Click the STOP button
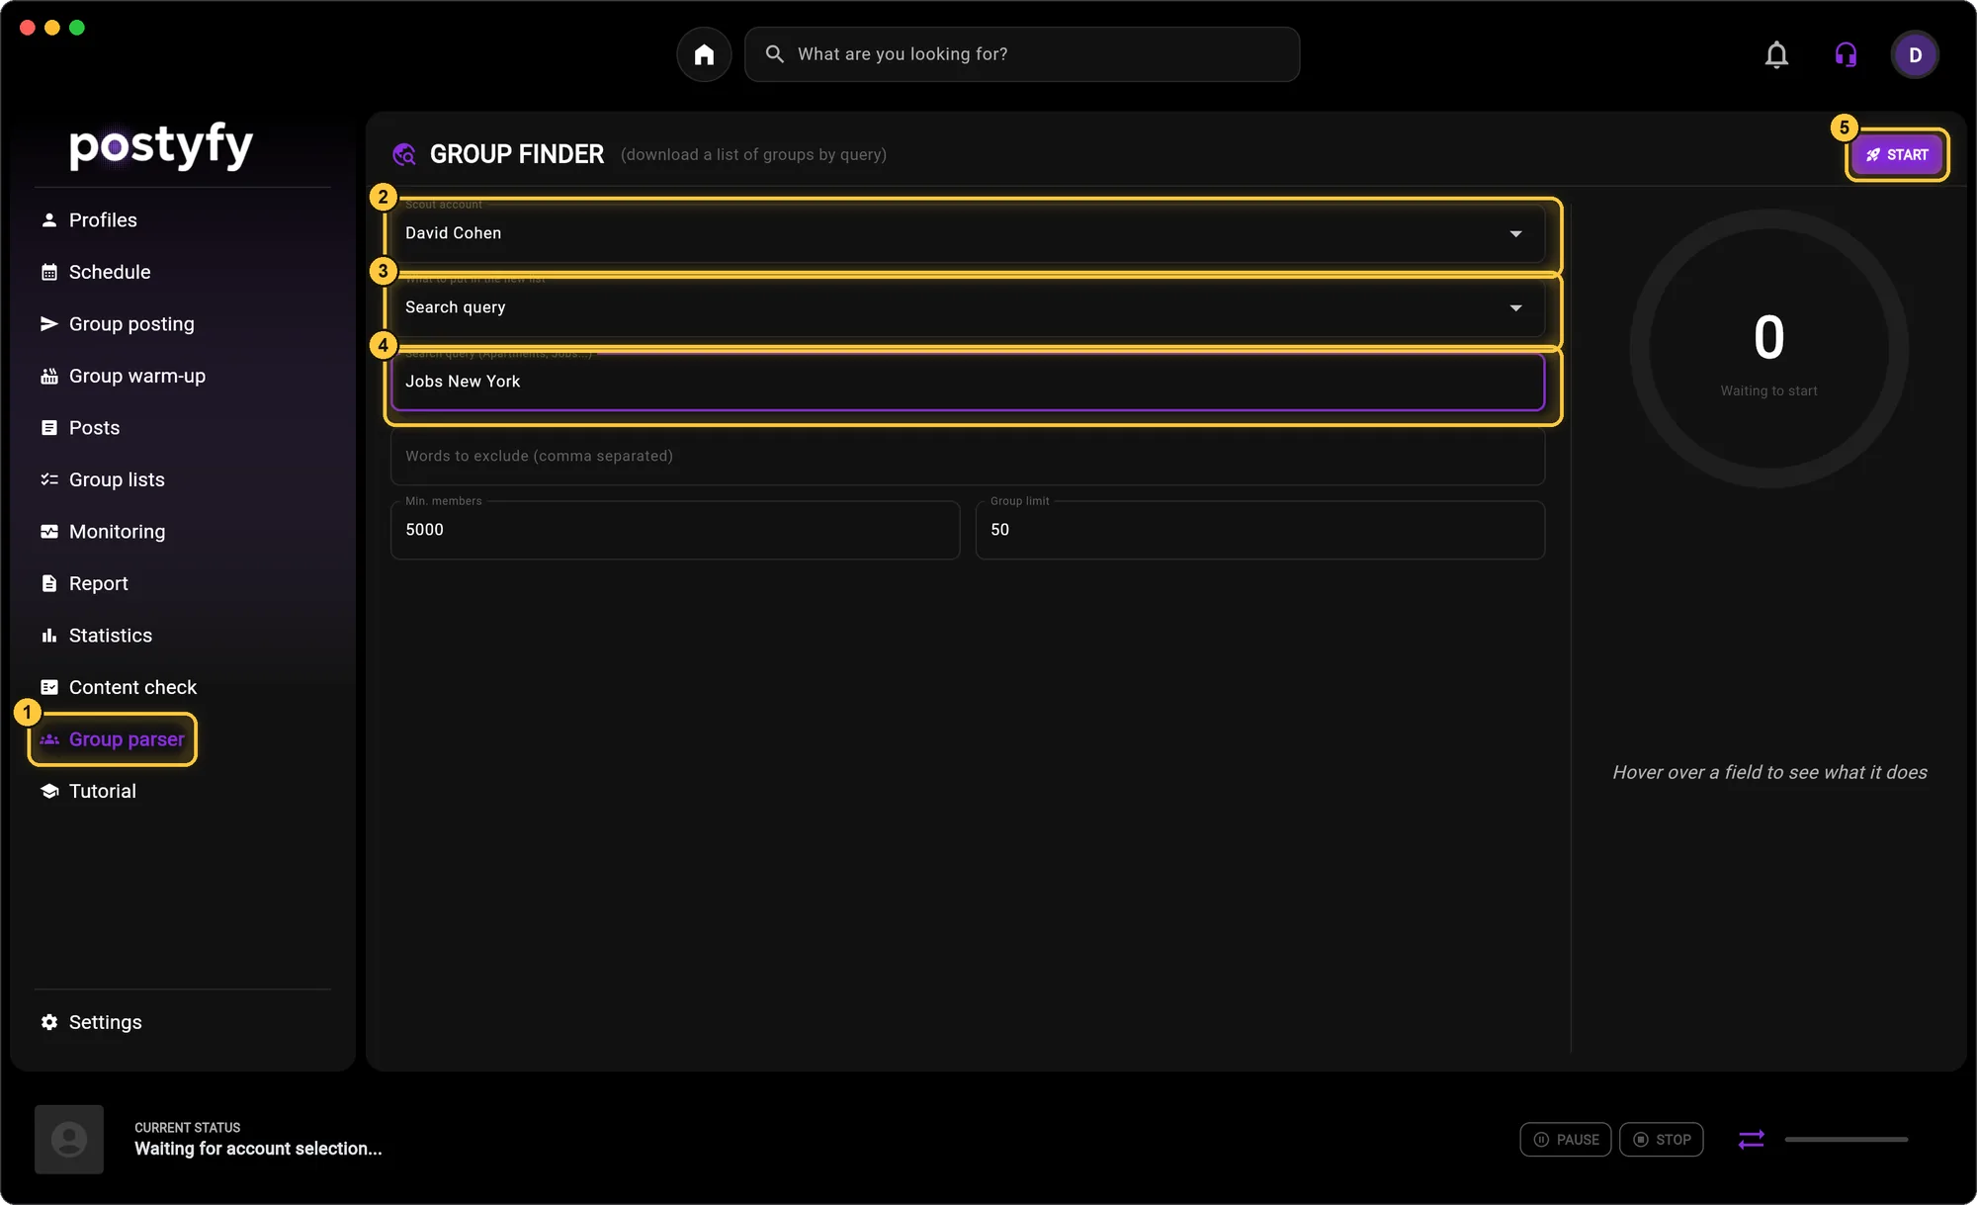Viewport: 1977px width, 1205px height. pyautogui.click(x=1662, y=1140)
